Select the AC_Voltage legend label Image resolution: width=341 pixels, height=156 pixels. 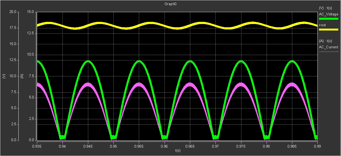[329, 14]
